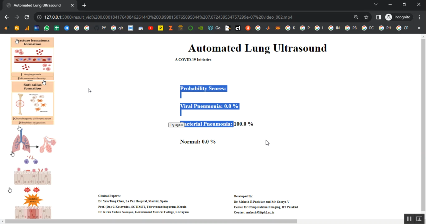Open the Telegram bookmark icon
This screenshot has height=224, width=426.
66,28
